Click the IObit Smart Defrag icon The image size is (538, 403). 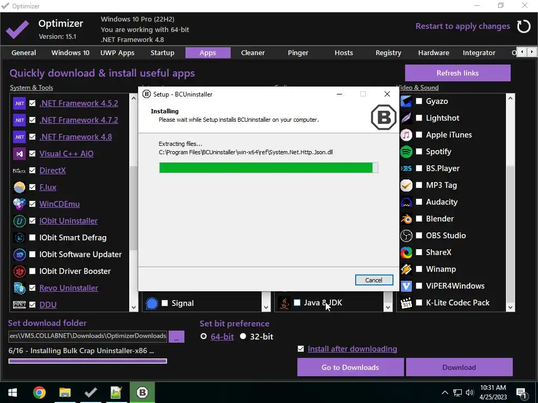pyautogui.click(x=19, y=238)
